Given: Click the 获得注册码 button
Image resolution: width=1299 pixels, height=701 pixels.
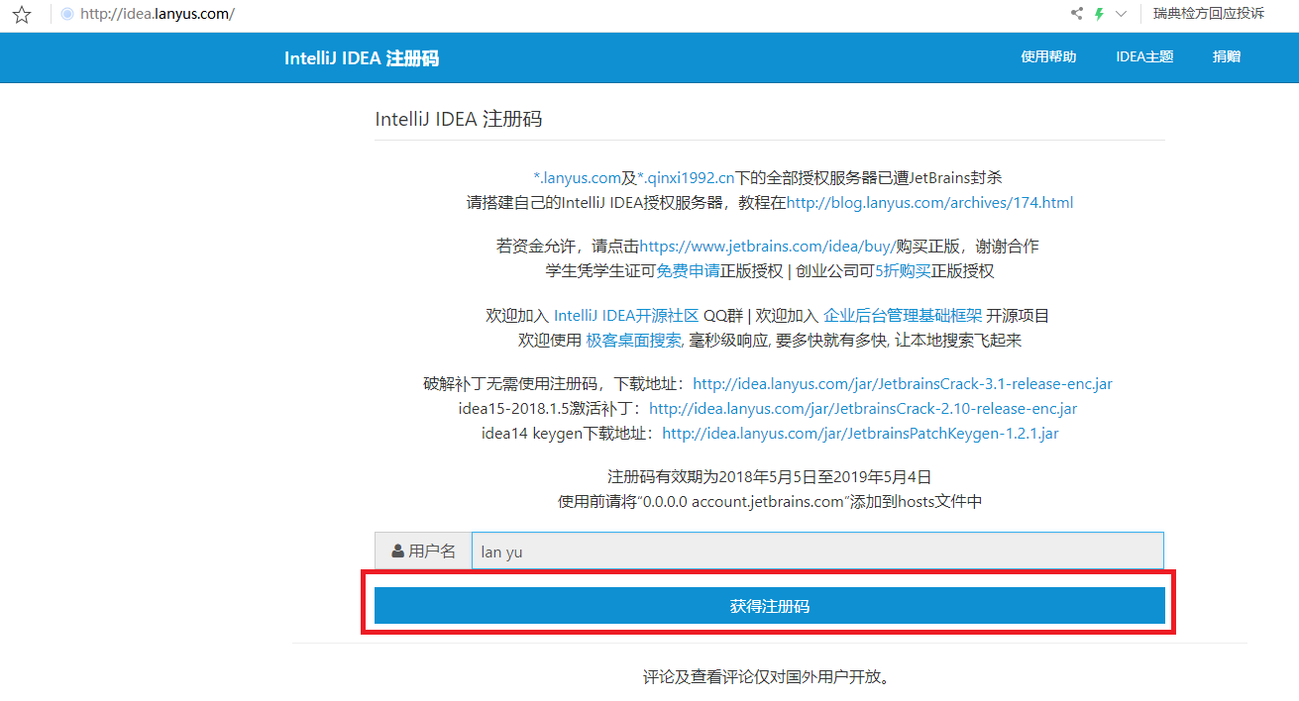Looking at the screenshot, I should 770,606.
